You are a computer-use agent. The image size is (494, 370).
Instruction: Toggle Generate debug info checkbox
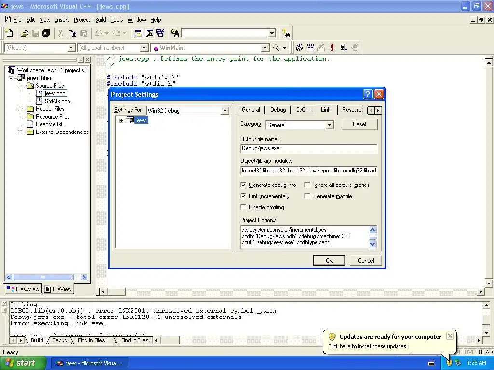click(x=243, y=185)
